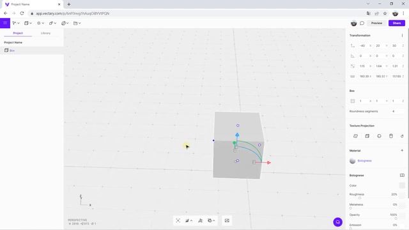
Task: Click the Box segments grid icon
Action: pos(353,101)
